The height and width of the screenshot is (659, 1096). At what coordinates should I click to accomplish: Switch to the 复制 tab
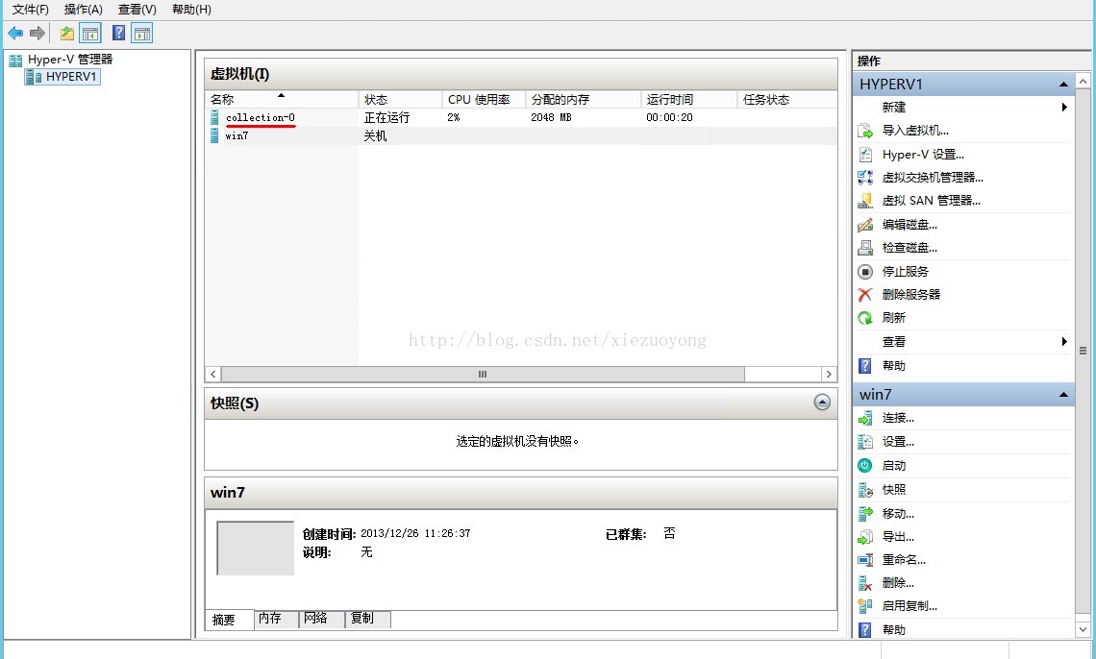pos(368,619)
